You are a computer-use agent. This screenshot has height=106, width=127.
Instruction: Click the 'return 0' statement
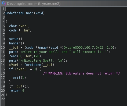click(17, 91)
